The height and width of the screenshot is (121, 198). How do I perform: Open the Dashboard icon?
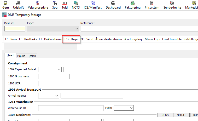click(x=113, y=3)
